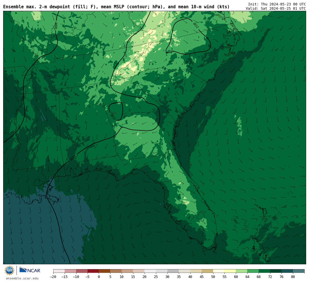Pick the light gray 25 to 30 swatch
309x282 pixels.
click(162, 271)
